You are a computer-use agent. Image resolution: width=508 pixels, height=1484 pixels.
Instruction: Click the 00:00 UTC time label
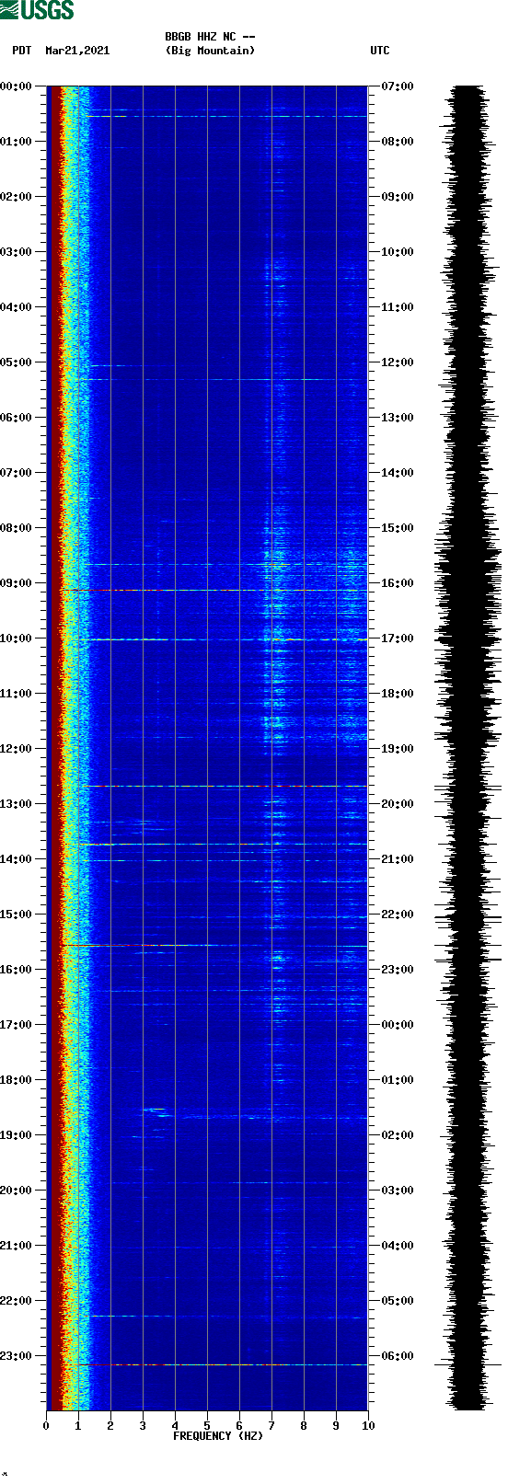click(398, 1025)
